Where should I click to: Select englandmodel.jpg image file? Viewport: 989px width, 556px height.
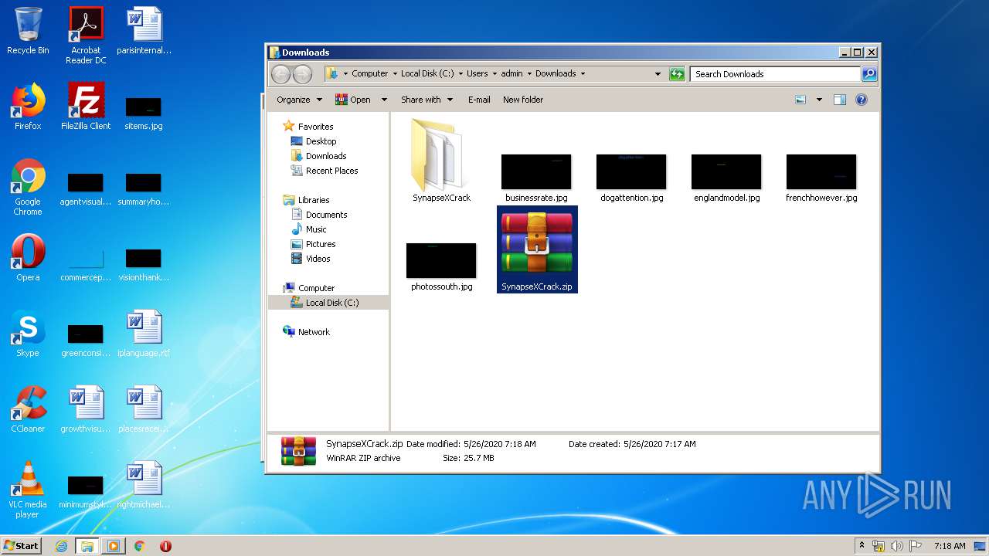click(x=726, y=178)
